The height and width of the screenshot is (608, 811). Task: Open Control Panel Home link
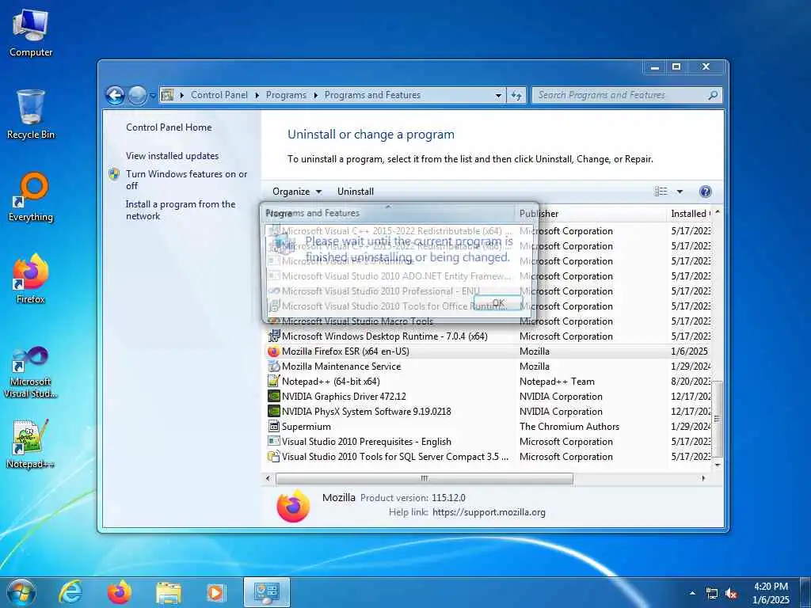[169, 127]
